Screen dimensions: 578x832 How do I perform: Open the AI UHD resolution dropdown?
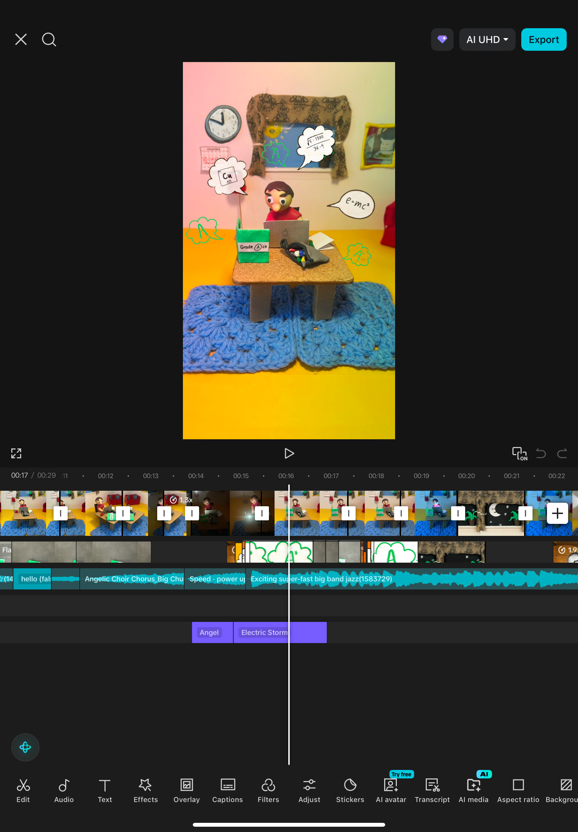tap(487, 39)
